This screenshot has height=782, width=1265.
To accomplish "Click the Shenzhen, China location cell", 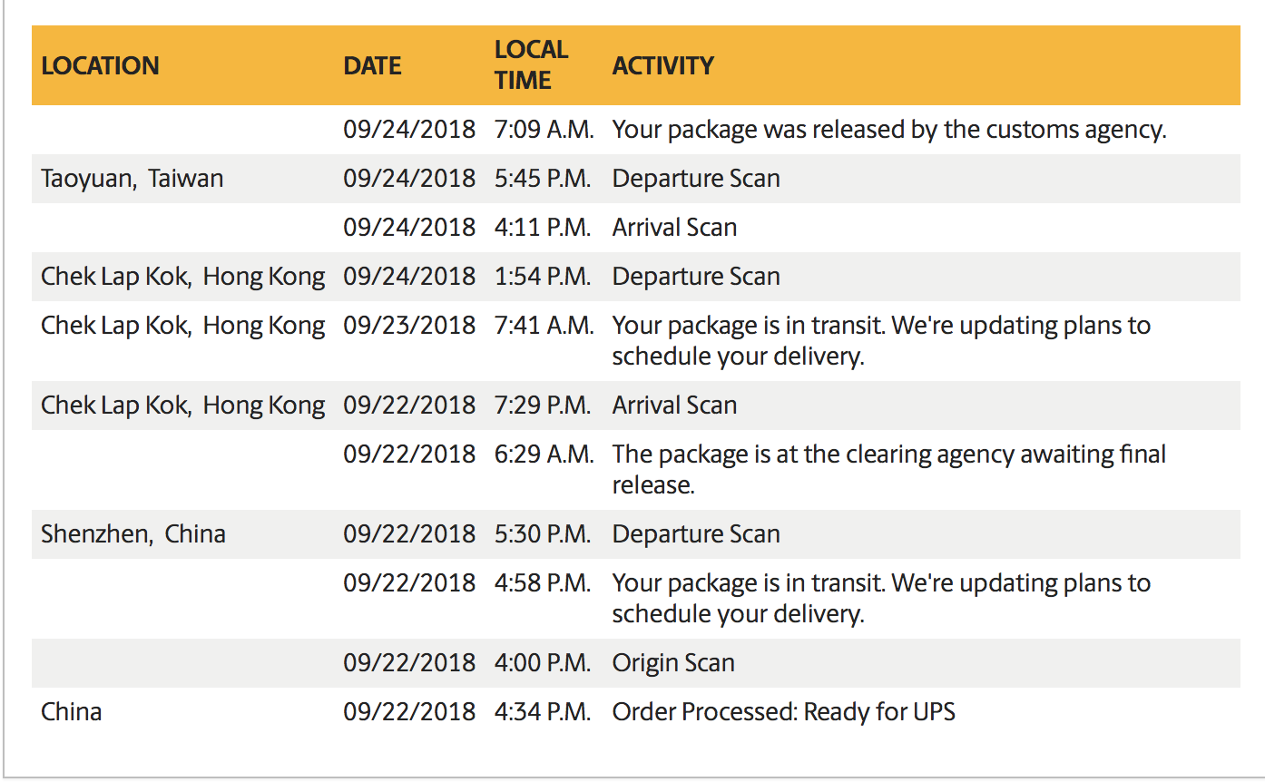I will click(x=132, y=534).
